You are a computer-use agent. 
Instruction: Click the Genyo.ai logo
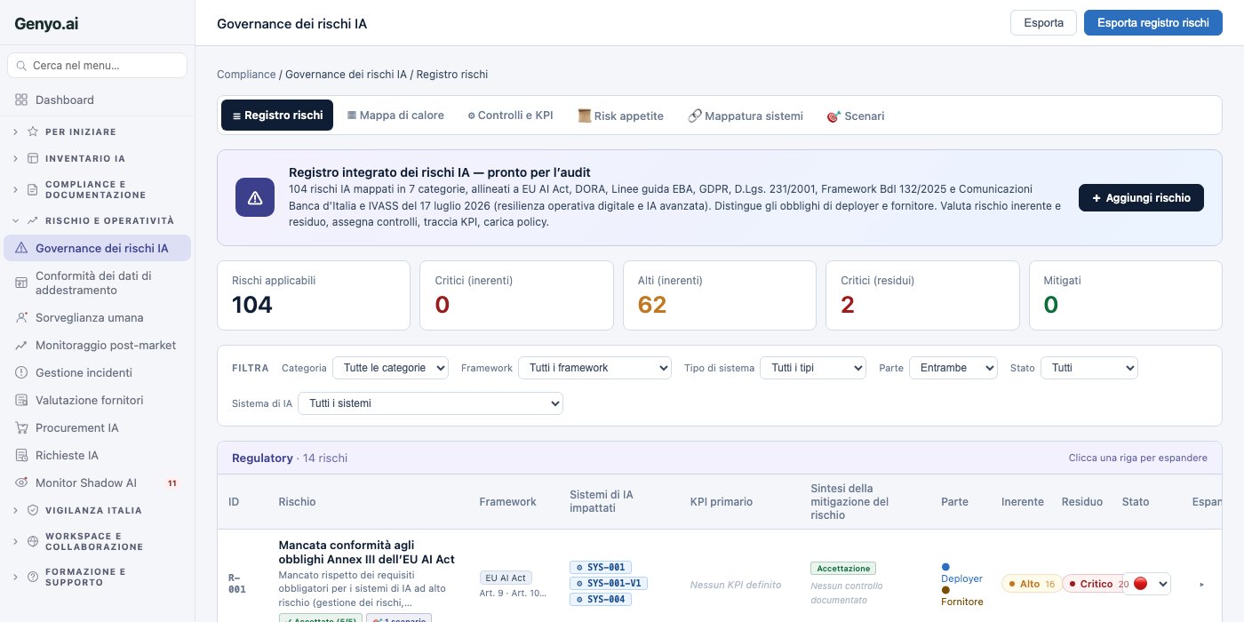[46, 24]
